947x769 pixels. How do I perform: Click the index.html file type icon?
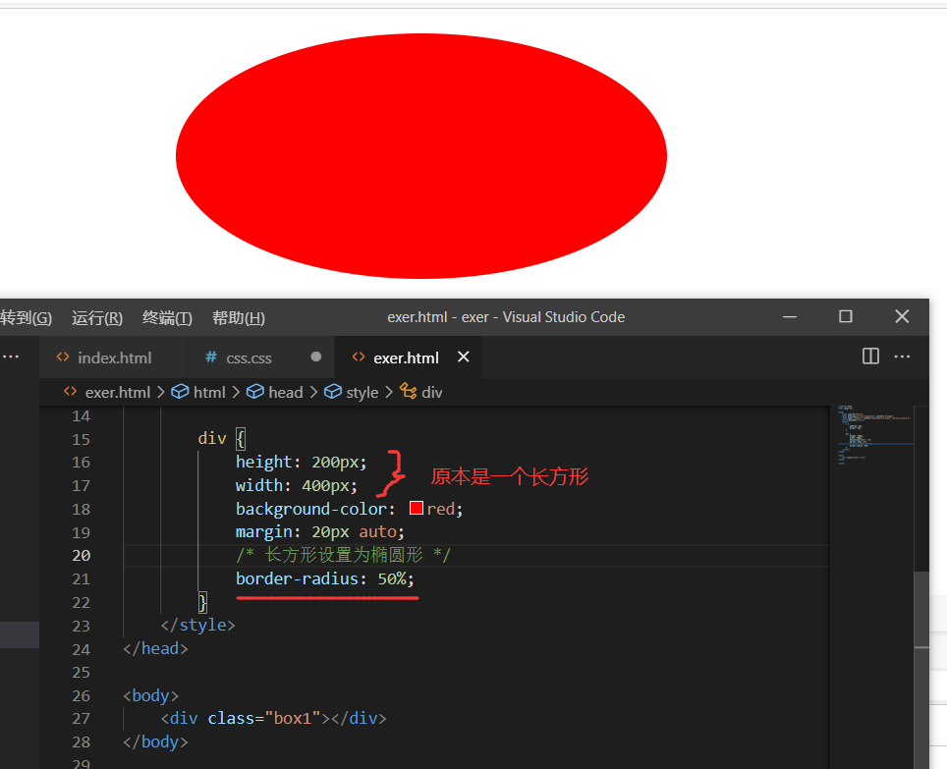pyautogui.click(x=63, y=357)
